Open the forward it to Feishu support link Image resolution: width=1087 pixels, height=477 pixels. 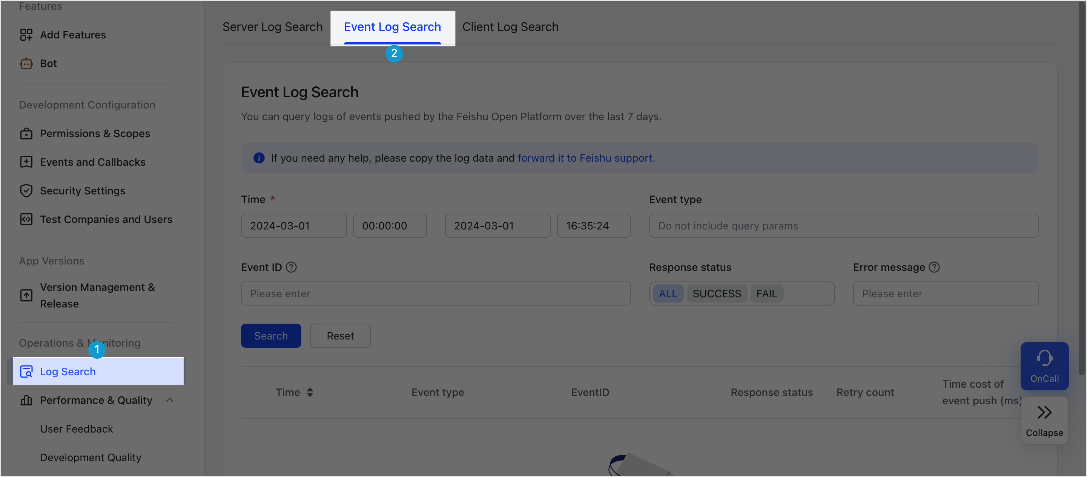coord(586,158)
